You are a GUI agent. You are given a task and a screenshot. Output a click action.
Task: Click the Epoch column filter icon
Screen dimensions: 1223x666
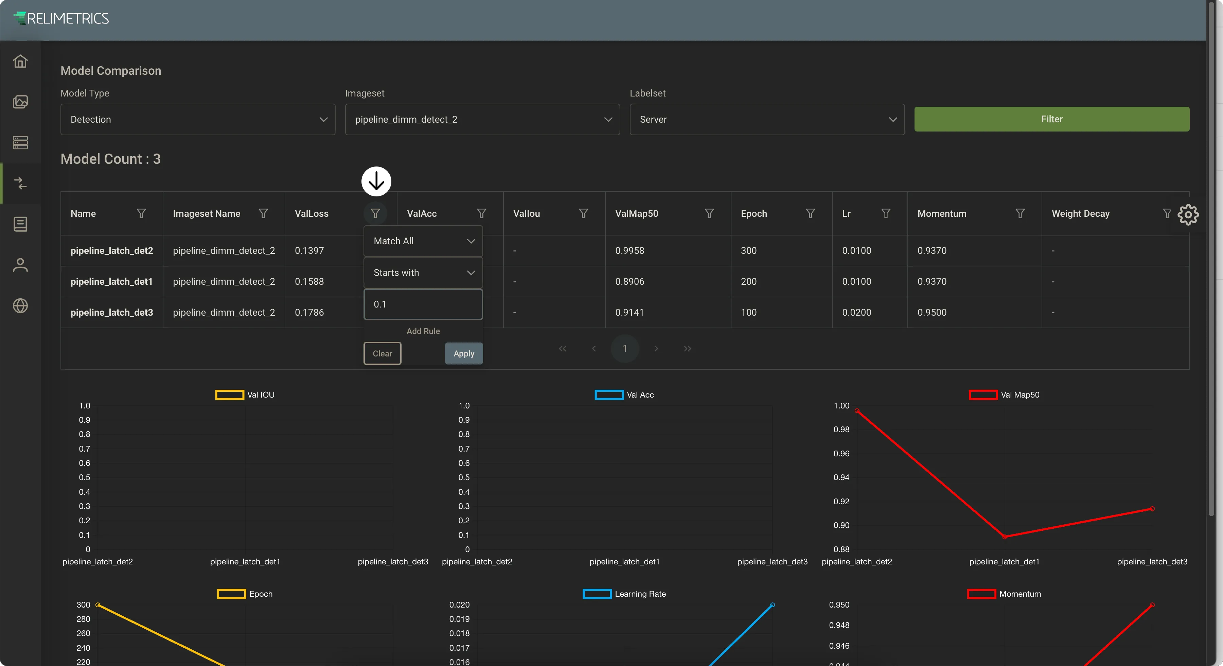[x=811, y=214]
